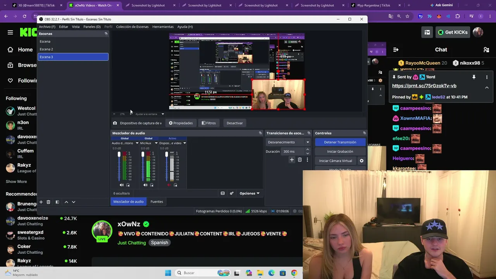Toggle monitoring for Audio del escritorio
Viewport: 496px width, 279px height.
tap(128, 185)
